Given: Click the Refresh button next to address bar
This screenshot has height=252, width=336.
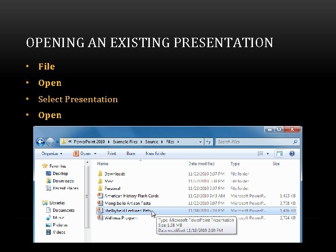Looking at the screenshot, I should 208,142.
